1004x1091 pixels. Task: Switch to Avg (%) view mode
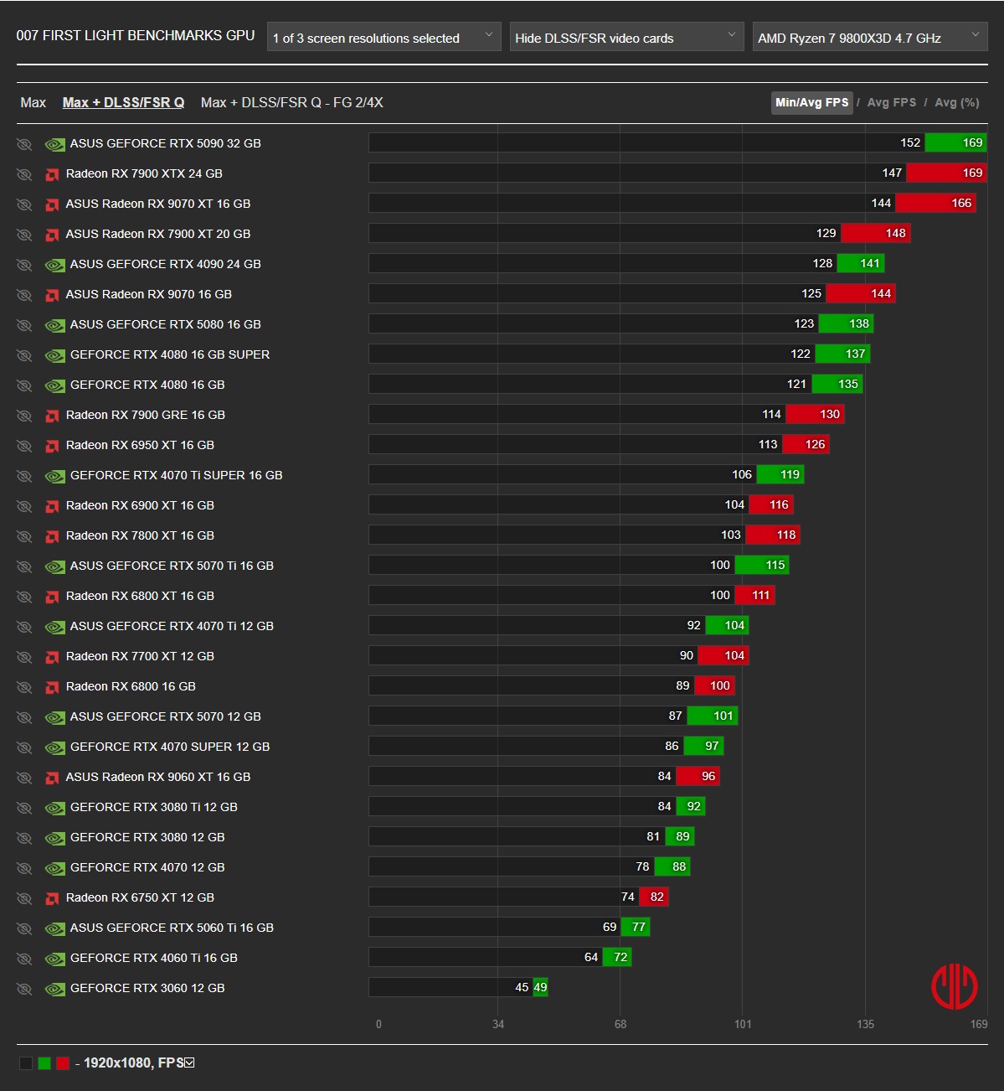coord(957,102)
